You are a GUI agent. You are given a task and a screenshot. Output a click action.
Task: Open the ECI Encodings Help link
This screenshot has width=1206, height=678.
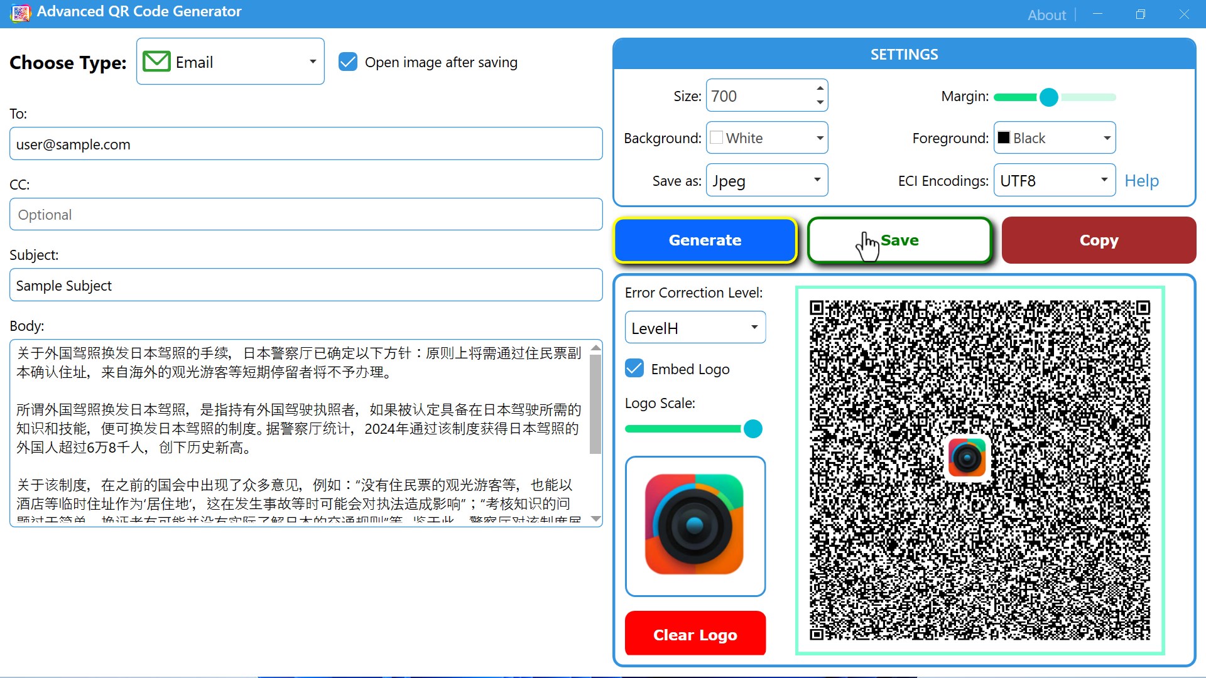pyautogui.click(x=1141, y=181)
